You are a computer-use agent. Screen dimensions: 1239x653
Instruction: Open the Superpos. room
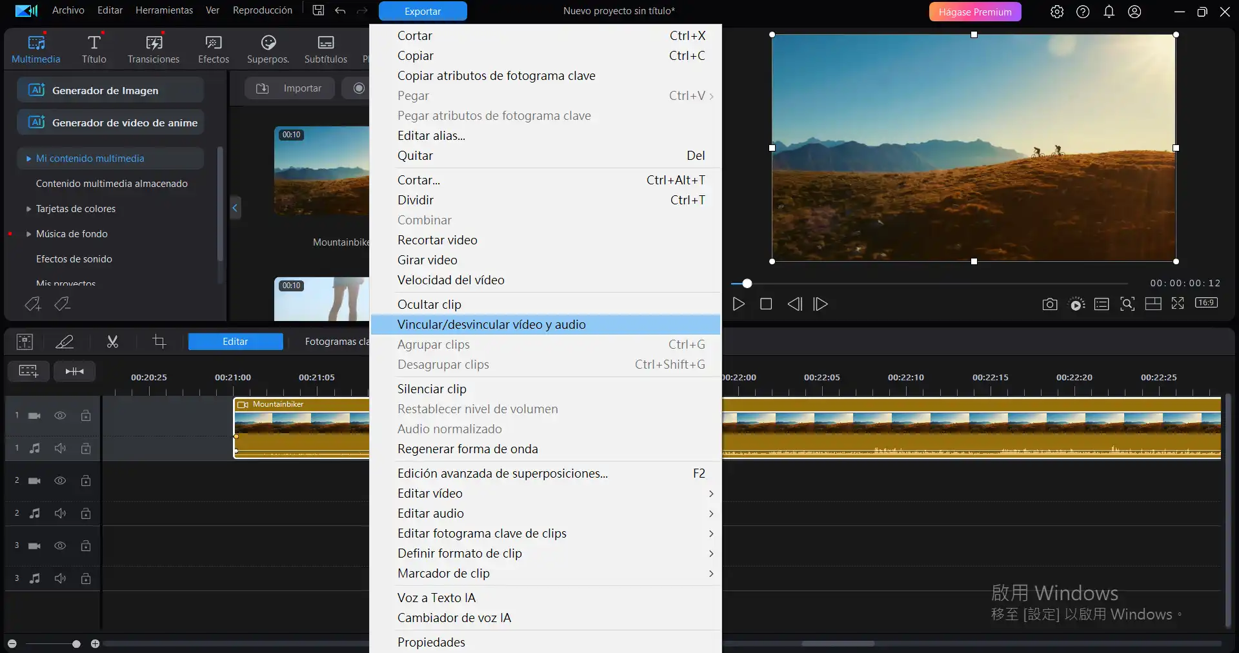pos(268,49)
